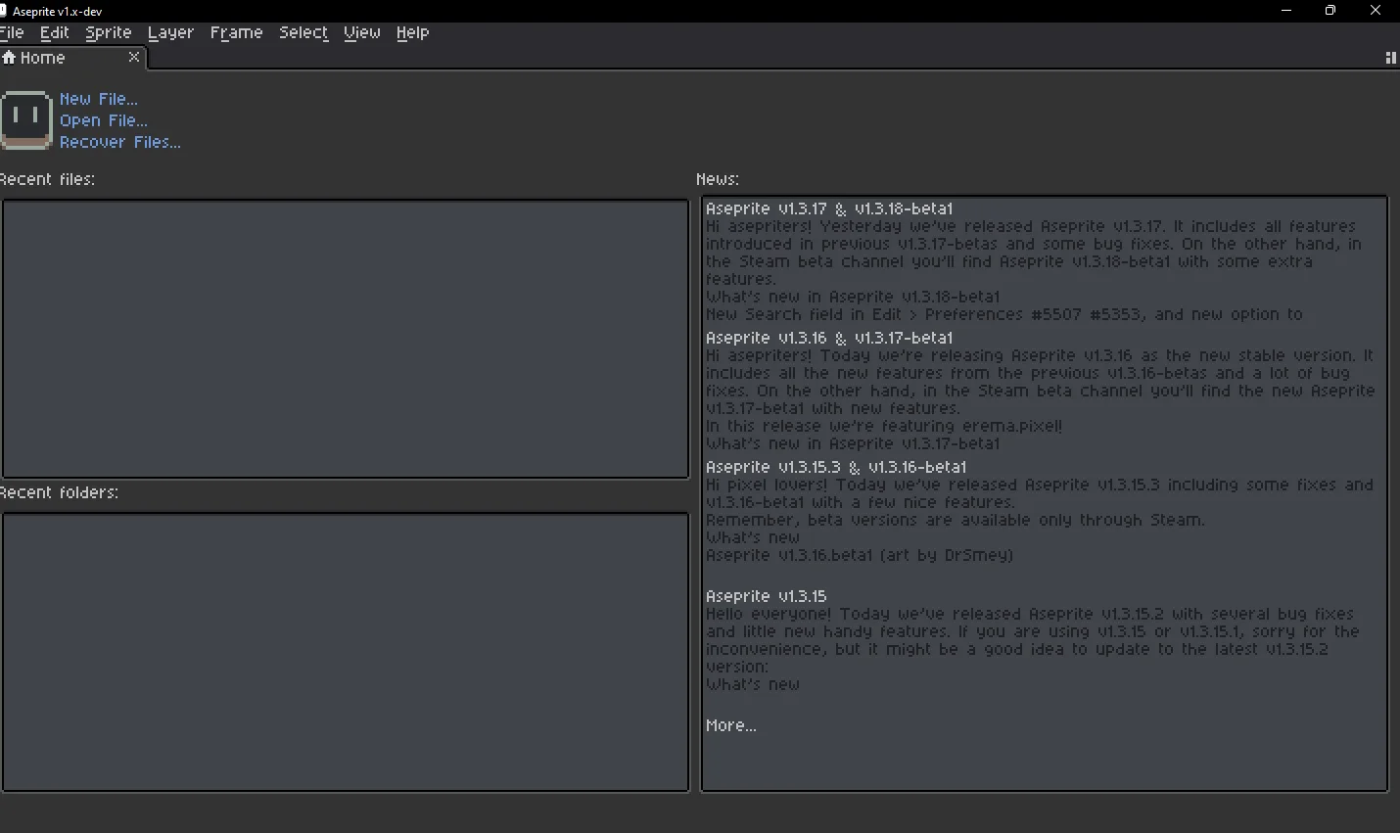Open the Aseprite v1.3.16 & v1.3.17-beta1 news item
The width and height of the screenshot is (1400, 833).
point(829,338)
